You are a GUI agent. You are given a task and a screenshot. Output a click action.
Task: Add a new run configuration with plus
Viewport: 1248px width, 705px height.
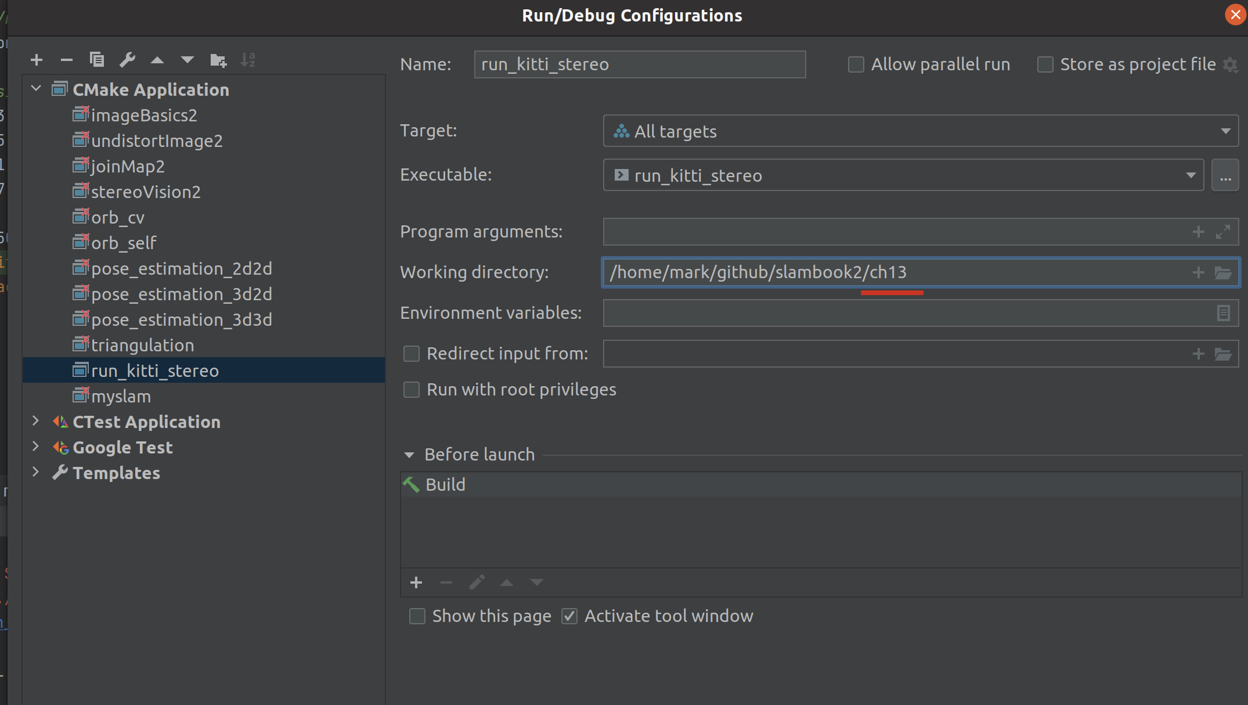37,60
